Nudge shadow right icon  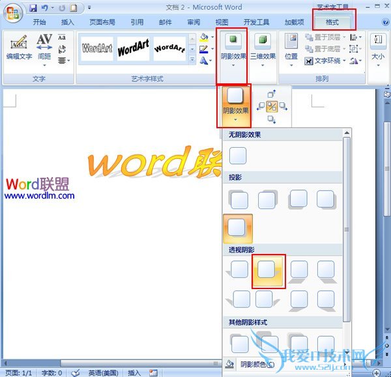click(283, 106)
